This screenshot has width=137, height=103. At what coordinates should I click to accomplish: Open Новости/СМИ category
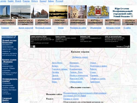pos(76,79)
